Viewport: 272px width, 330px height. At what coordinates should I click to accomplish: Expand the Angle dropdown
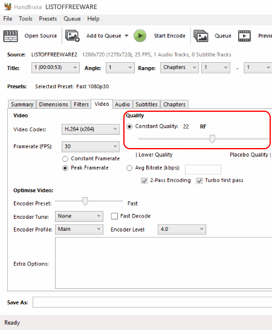[x=120, y=68]
